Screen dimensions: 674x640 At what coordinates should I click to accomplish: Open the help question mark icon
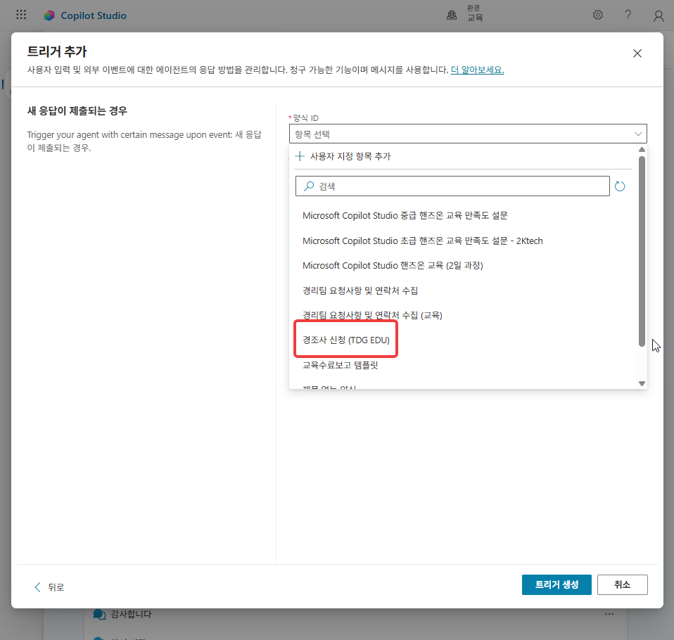click(628, 15)
